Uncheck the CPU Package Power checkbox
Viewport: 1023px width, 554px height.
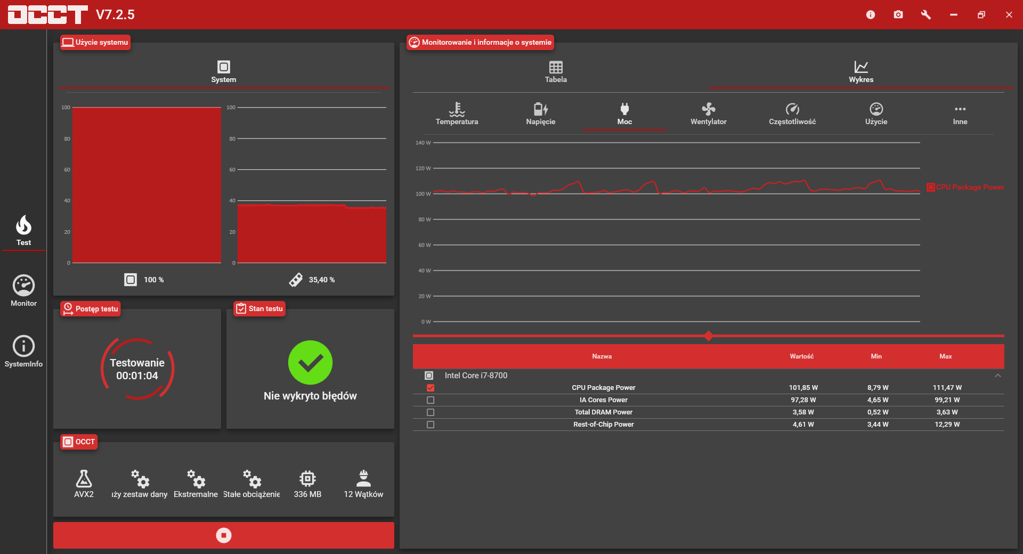(x=431, y=388)
